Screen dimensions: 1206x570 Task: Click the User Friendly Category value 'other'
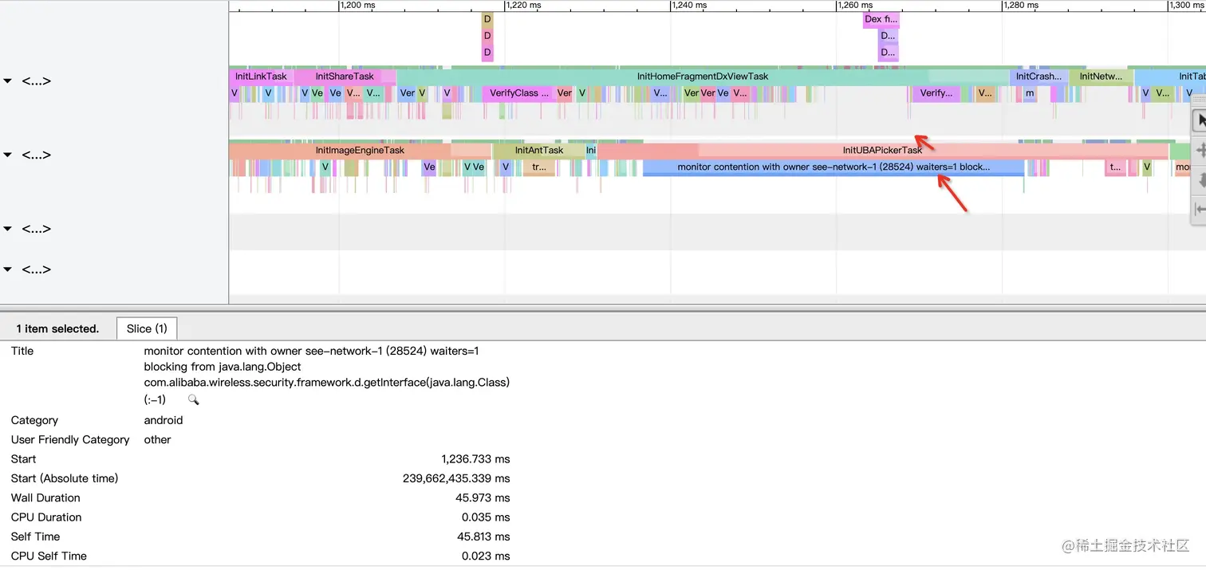pos(158,439)
